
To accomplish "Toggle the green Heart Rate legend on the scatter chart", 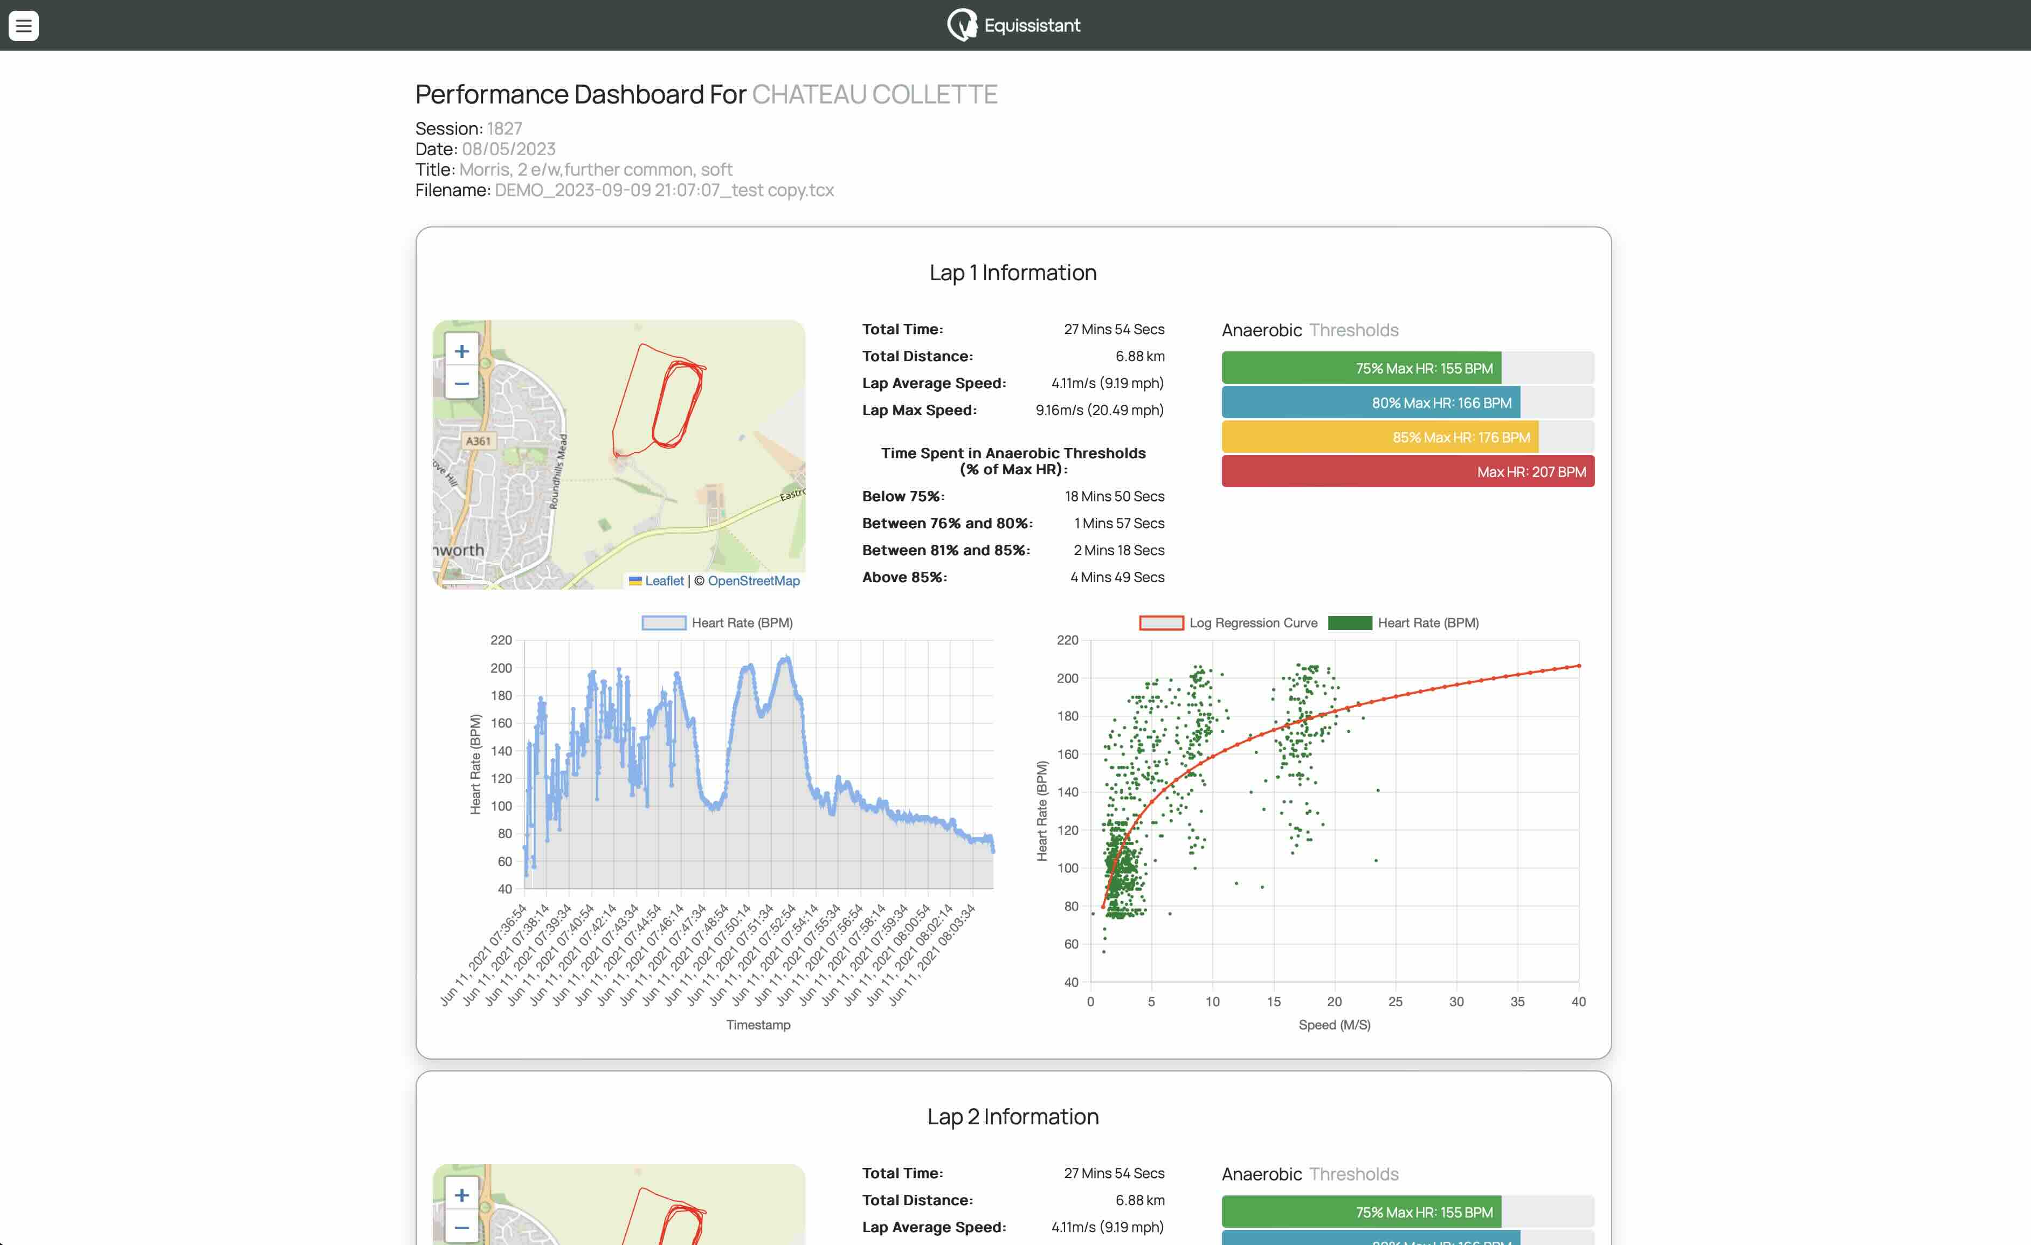I will [1404, 623].
